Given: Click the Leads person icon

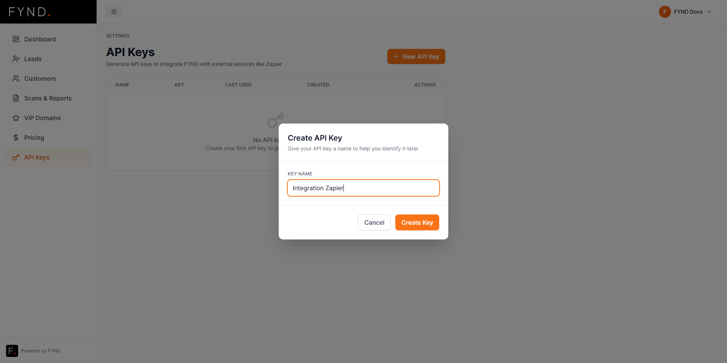Looking at the screenshot, I should (16, 59).
